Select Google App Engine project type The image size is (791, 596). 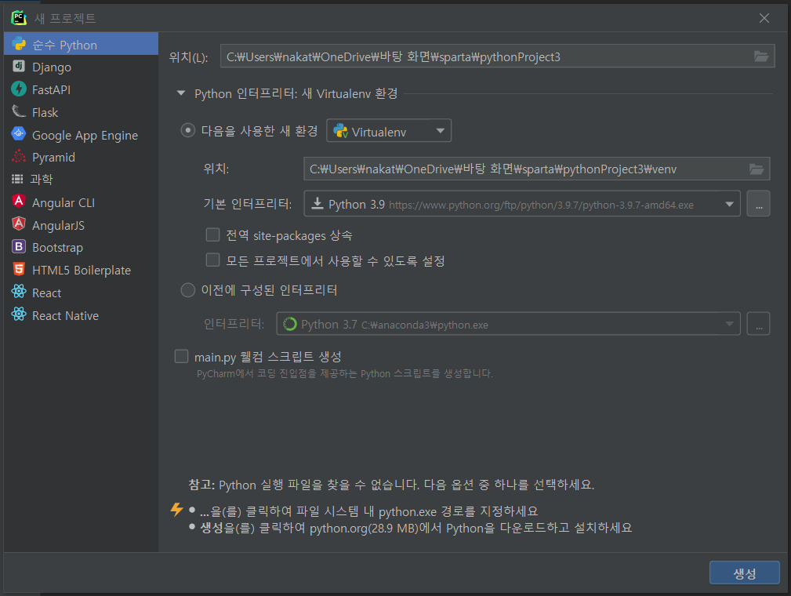[82, 135]
